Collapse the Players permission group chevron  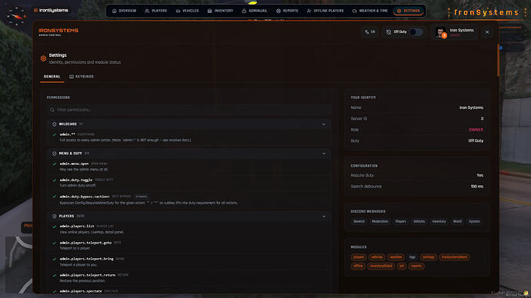click(323, 217)
